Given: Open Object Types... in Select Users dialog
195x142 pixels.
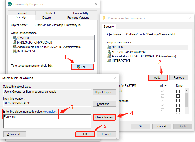Looking at the screenshot, I should [x=104, y=92].
